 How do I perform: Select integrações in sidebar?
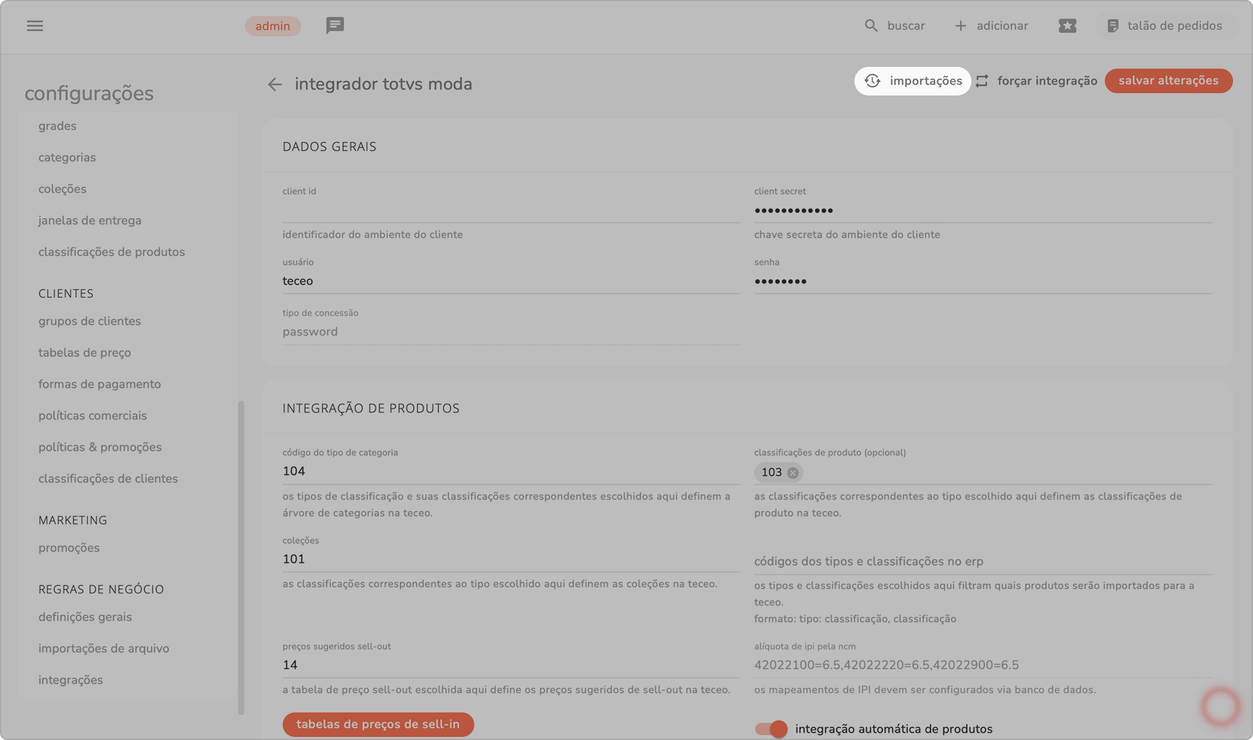[70, 680]
